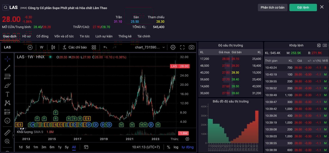329x153 pixels.
Task: Toggle auto scale "tự động"
Action: 188,147
